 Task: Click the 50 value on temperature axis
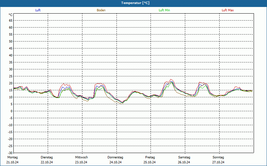tap(11, 41)
